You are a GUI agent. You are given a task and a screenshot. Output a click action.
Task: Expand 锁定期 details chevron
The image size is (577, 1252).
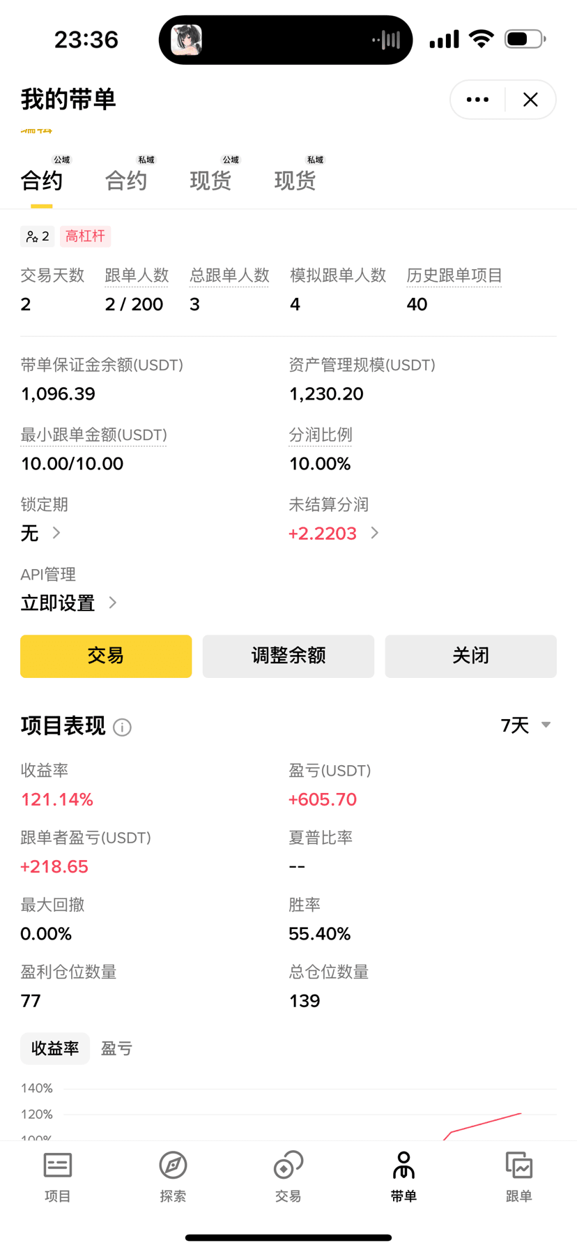[x=56, y=533]
